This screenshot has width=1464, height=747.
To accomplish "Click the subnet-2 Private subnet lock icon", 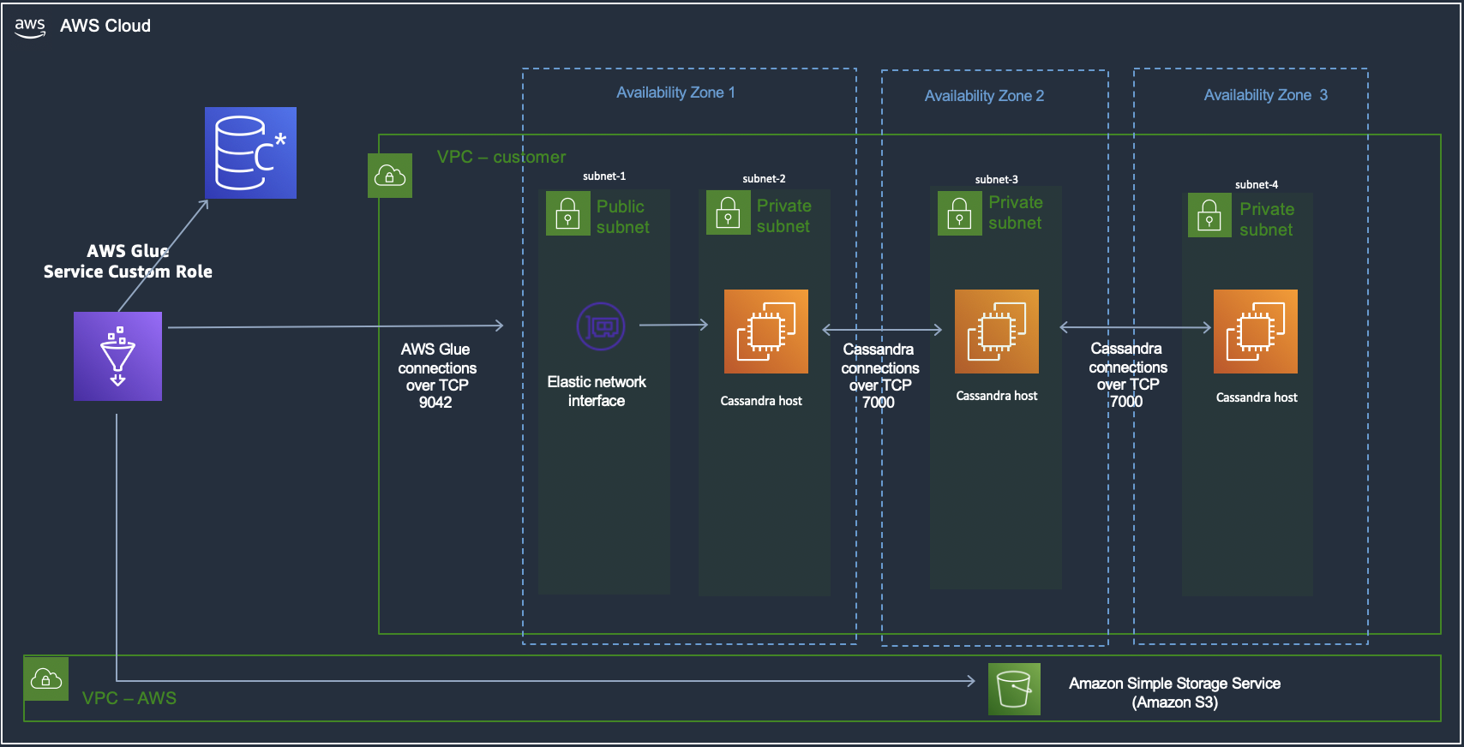I will pos(729,212).
